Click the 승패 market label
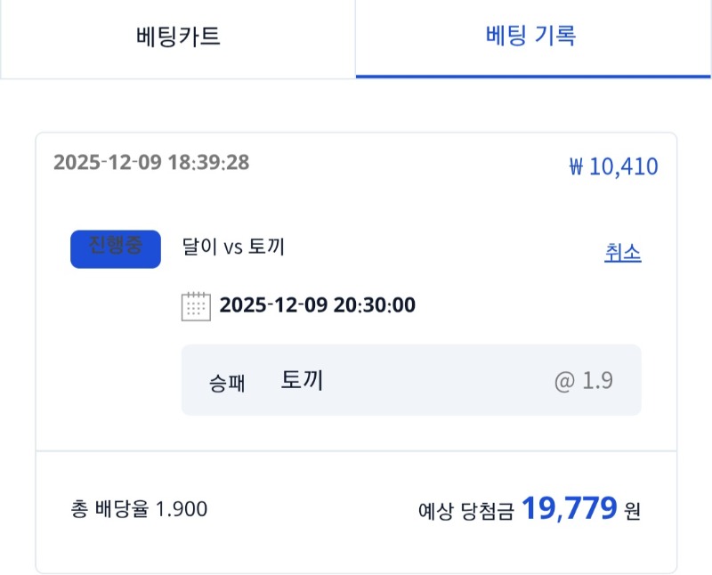This screenshot has height=575, width=712. 225,380
